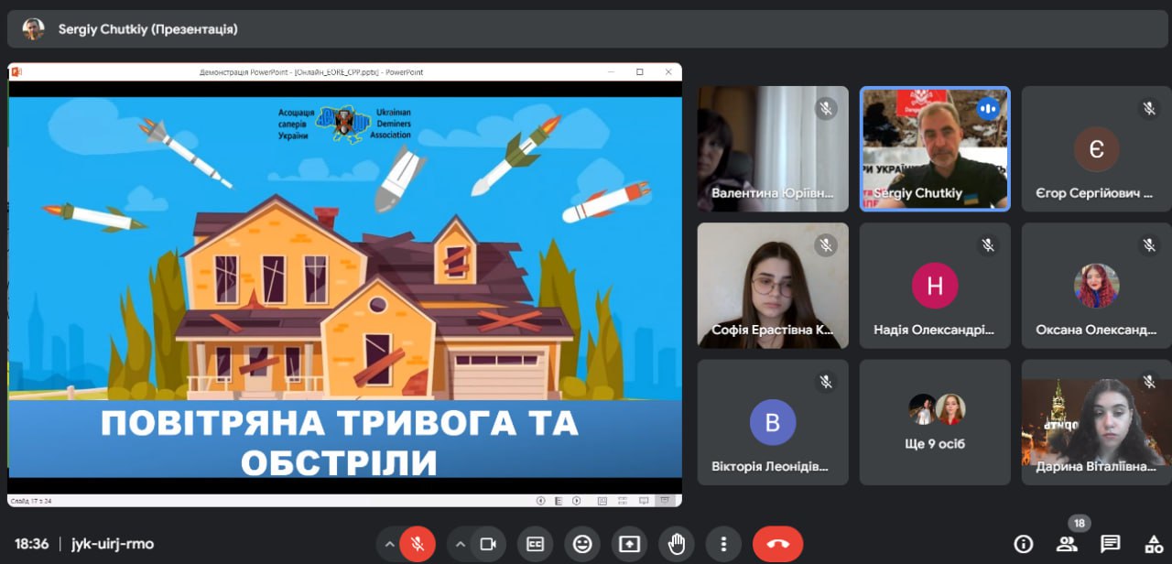Show the people list with 18 participants

tap(1067, 544)
